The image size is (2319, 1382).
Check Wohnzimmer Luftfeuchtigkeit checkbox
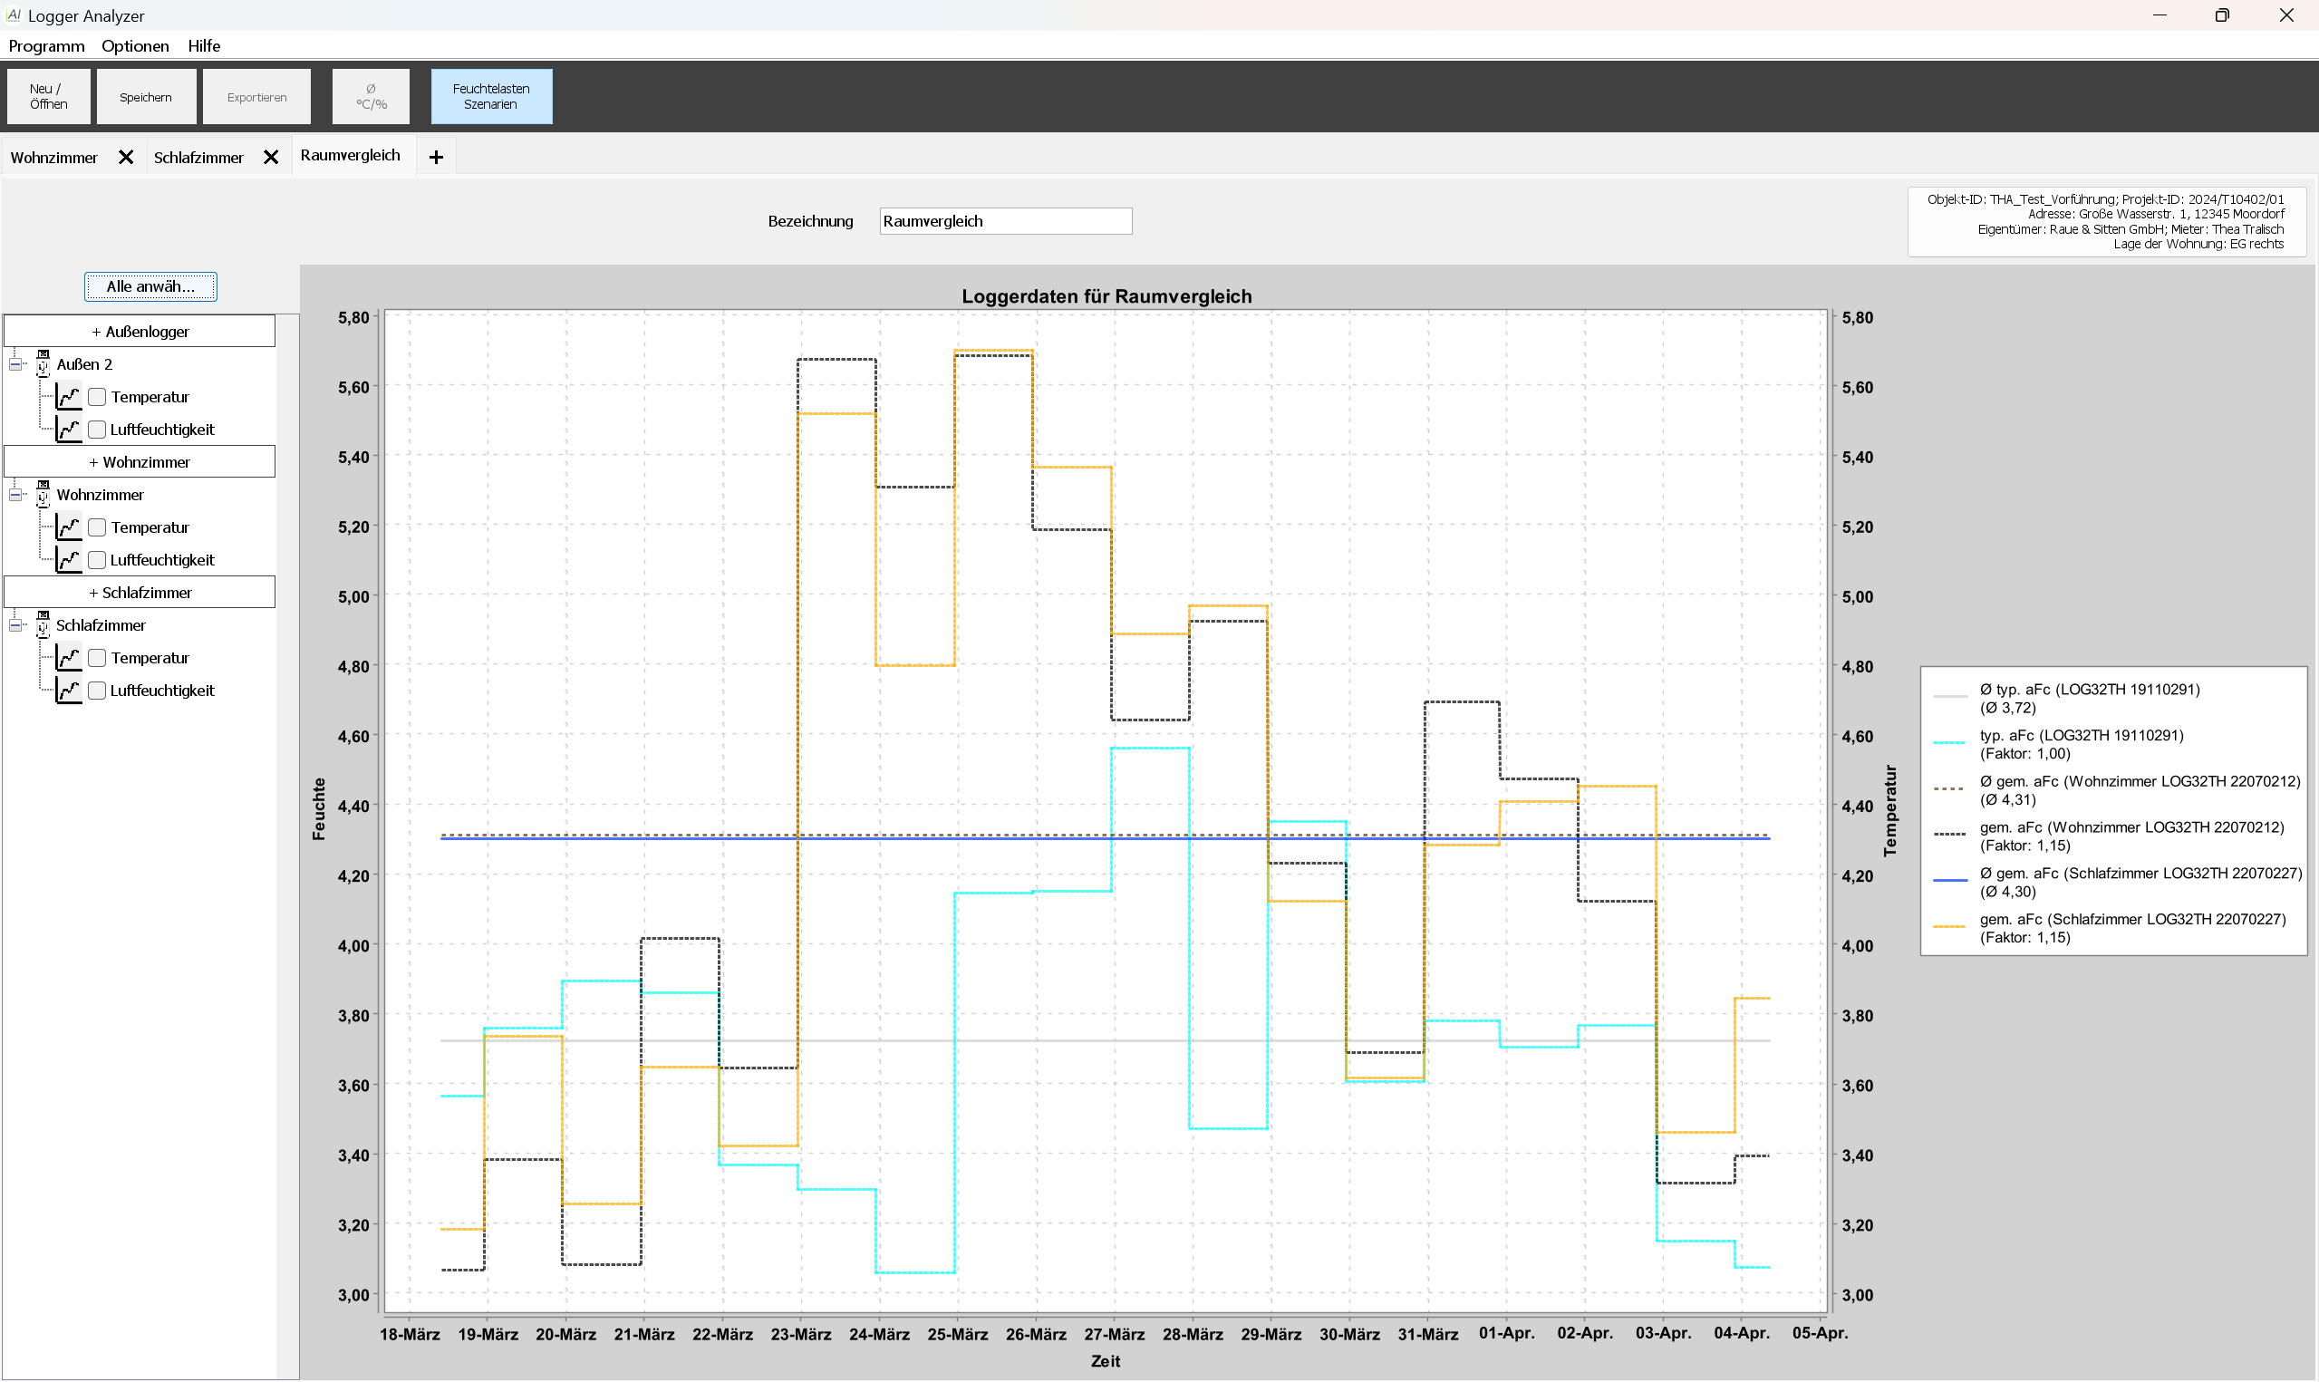(x=97, y=560)
